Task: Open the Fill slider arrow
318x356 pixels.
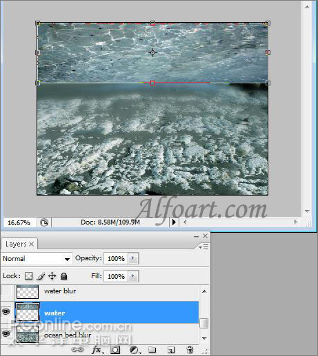Action: coord(132,276)
